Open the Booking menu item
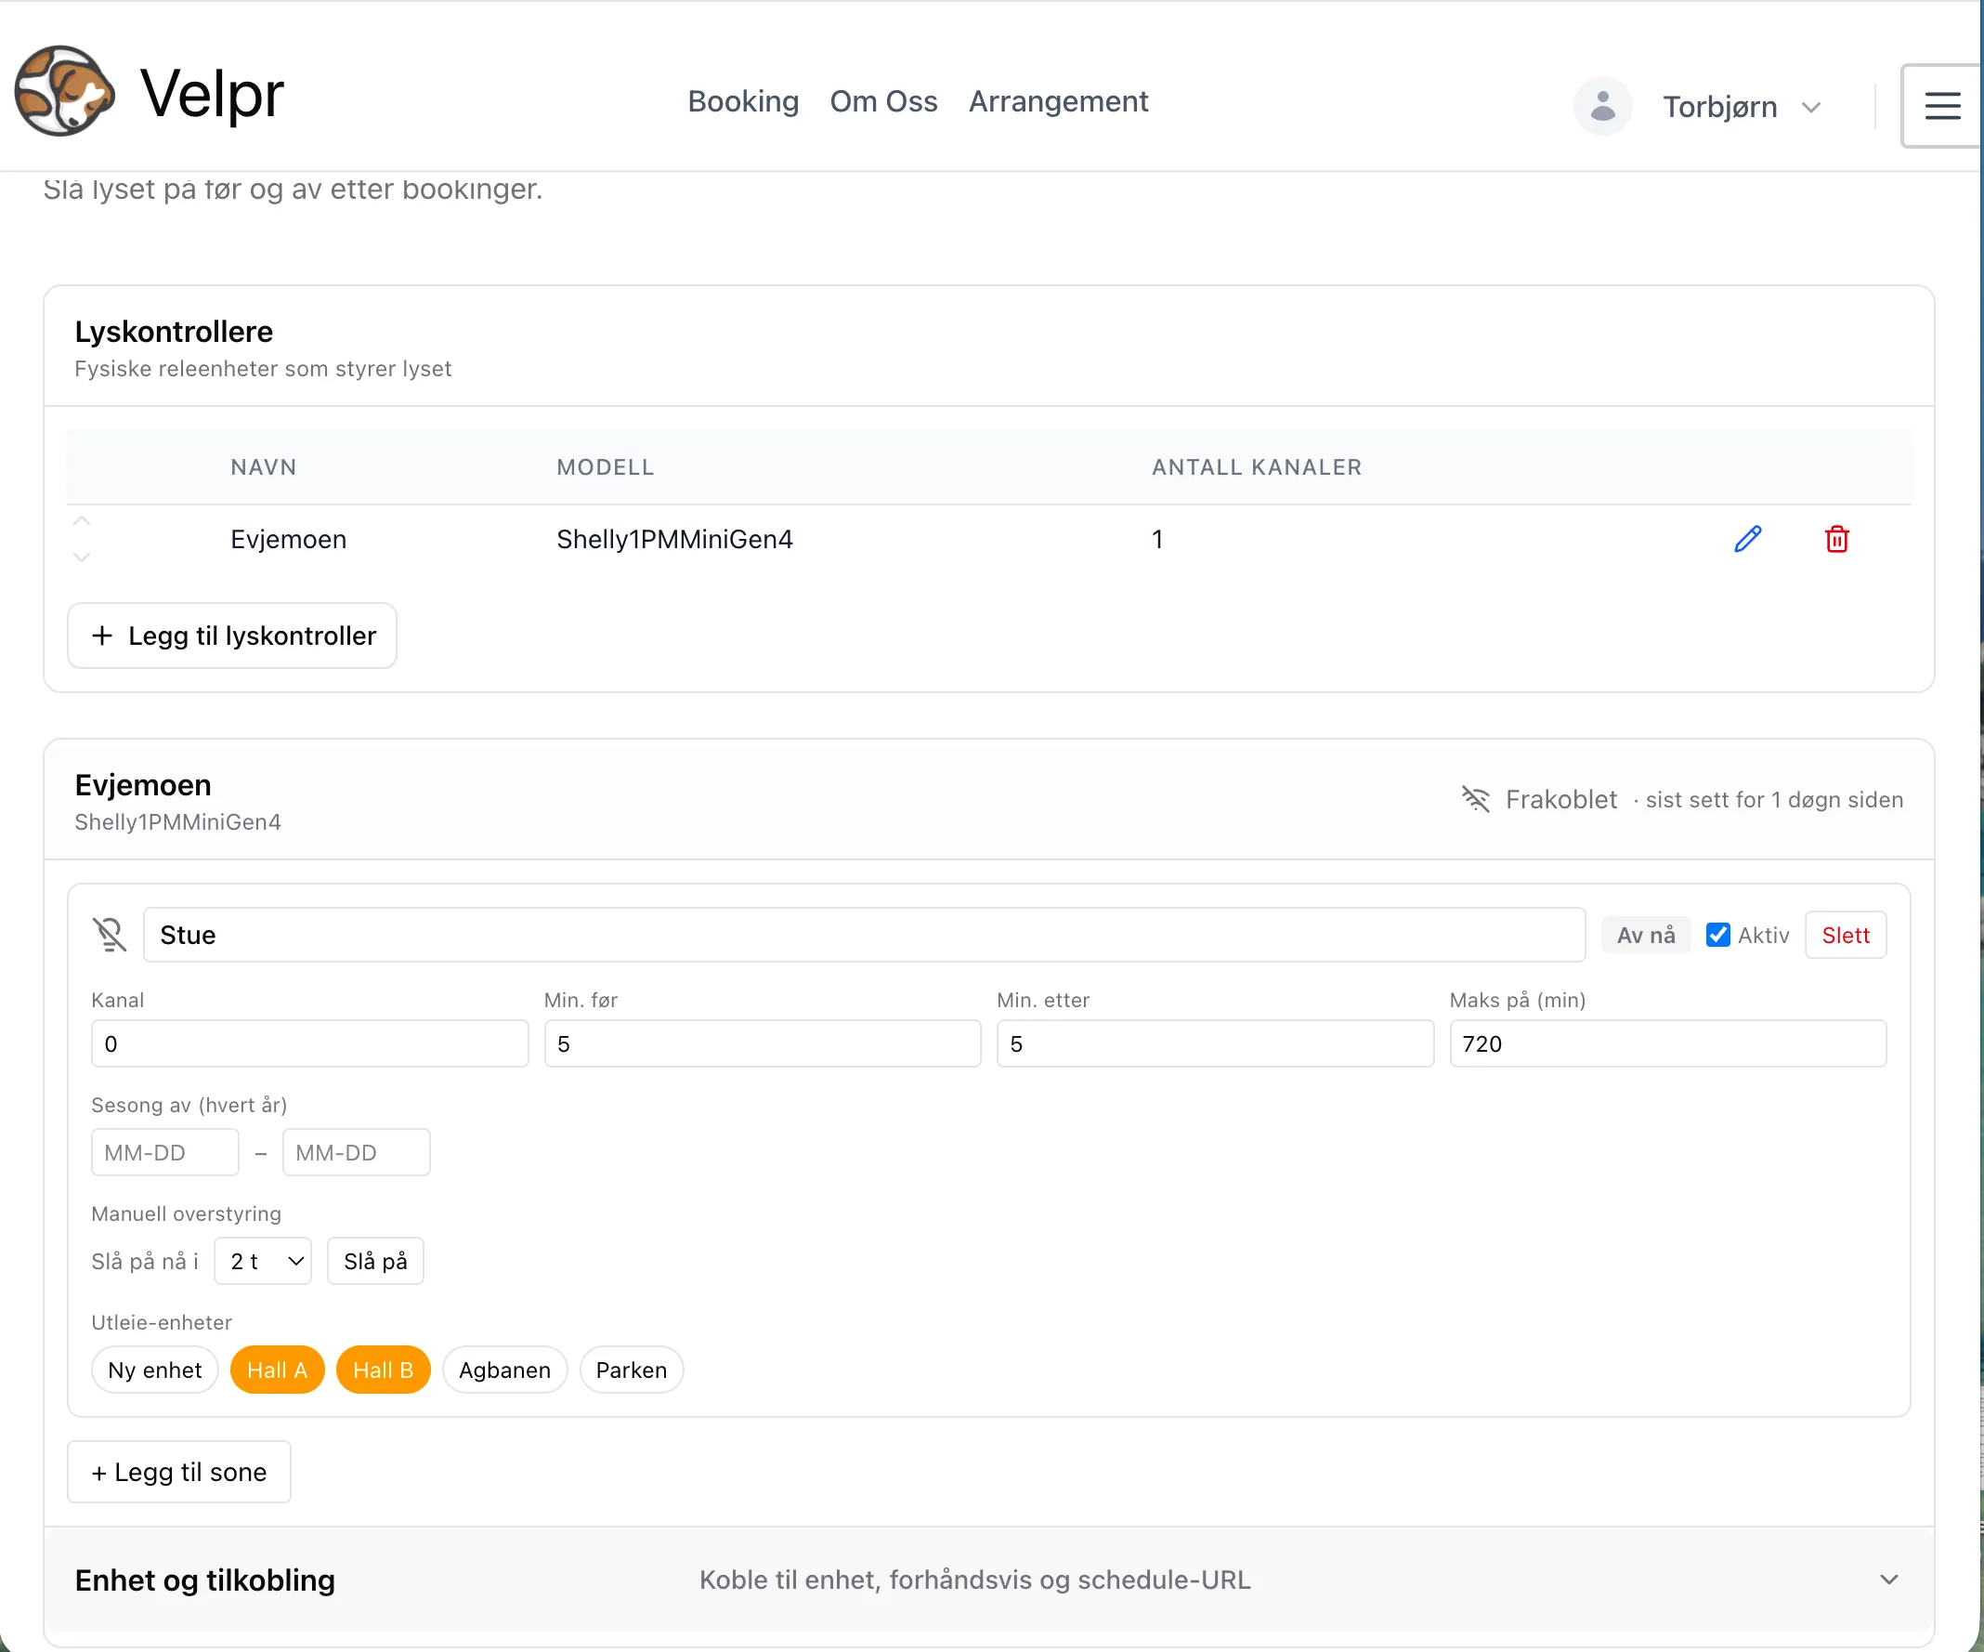 742,101
